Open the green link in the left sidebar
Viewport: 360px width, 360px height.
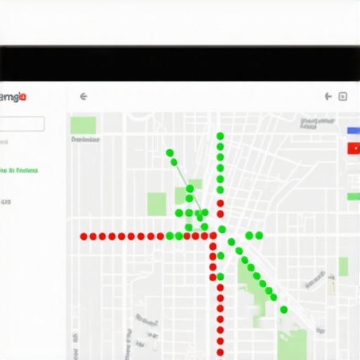pyautogui.click(x=19, y=170)
